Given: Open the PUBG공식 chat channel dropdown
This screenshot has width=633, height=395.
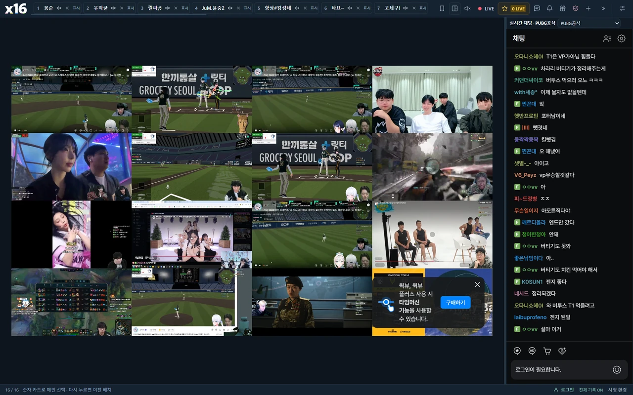Looking at the screenshot, I should coord(589,23).
